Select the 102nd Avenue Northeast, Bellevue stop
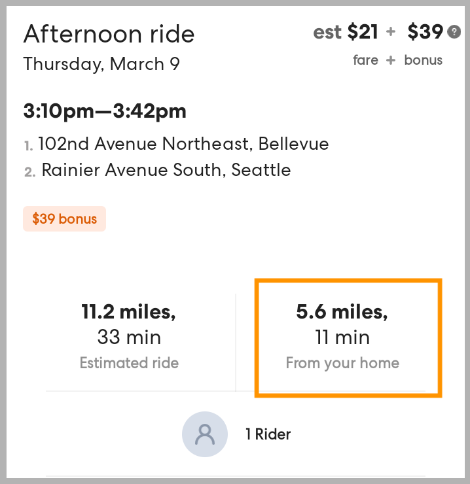The image size is (470, 484). pos(183,143)
